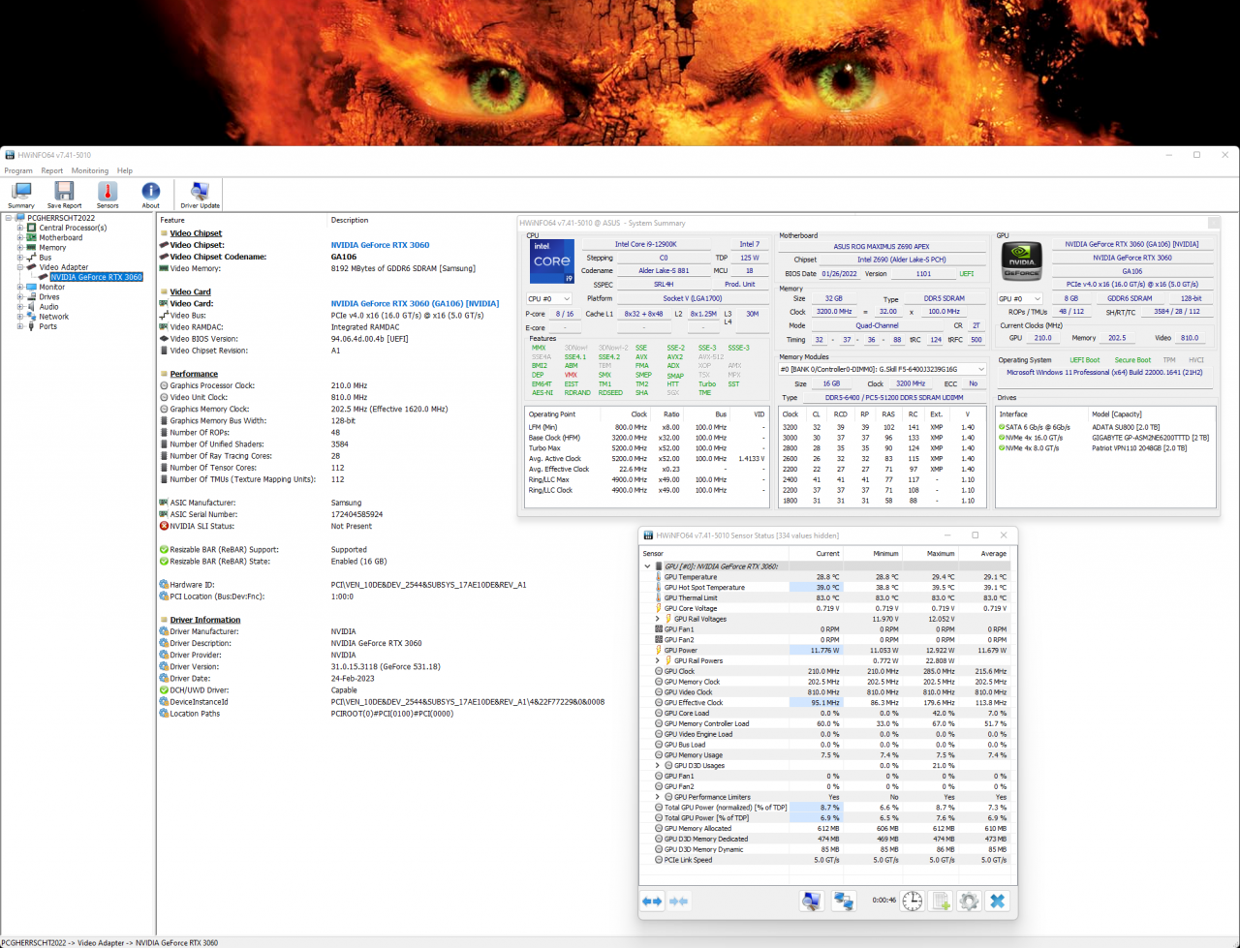Reset timer with the clock icon
Screen dimensions: 1240x948
[913, 901]
